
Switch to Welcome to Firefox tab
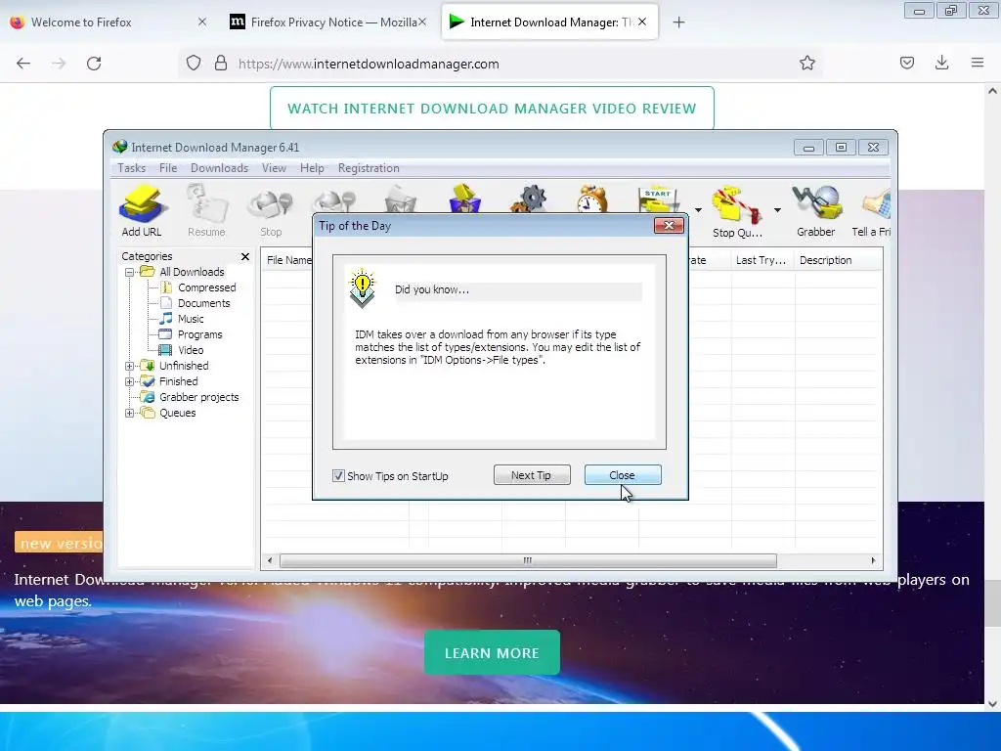109,22
